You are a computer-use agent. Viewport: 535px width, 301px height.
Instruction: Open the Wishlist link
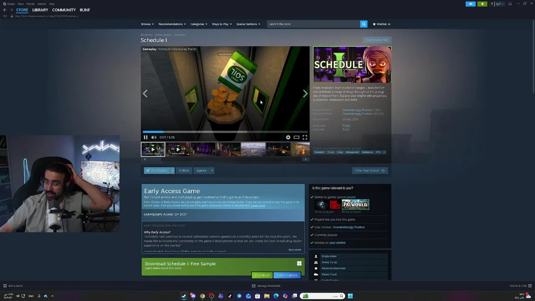point(382,24)
